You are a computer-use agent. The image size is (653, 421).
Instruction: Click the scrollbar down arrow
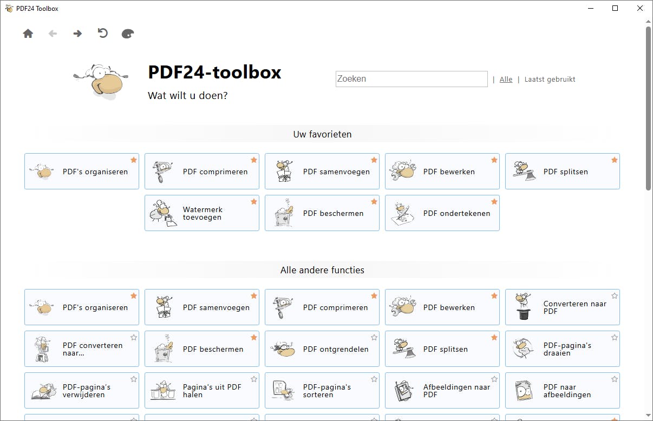coord(648,416)
